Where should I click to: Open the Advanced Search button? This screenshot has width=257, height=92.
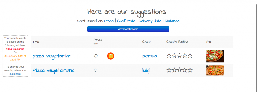coord(128,29)
